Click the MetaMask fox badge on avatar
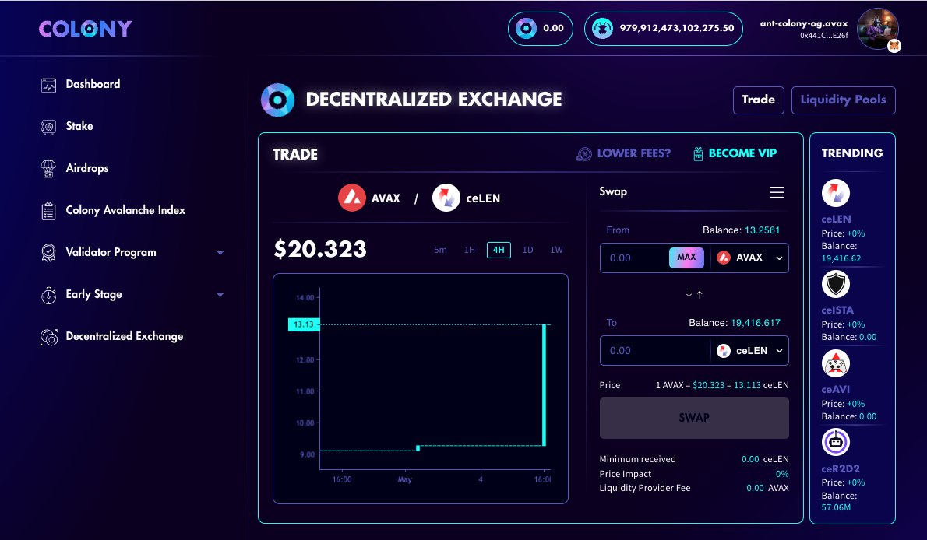 (x=894, y=45)
